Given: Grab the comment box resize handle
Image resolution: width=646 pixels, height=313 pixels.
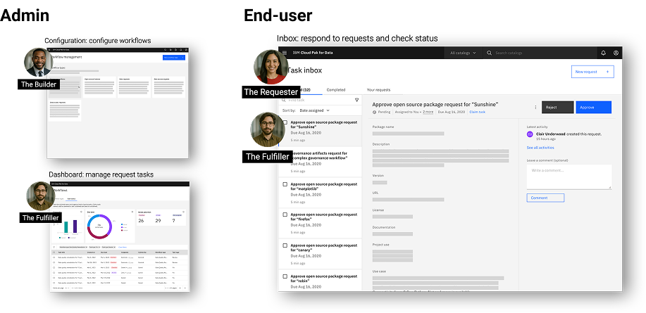Looking at the screenshot, I should coord(609,186).
